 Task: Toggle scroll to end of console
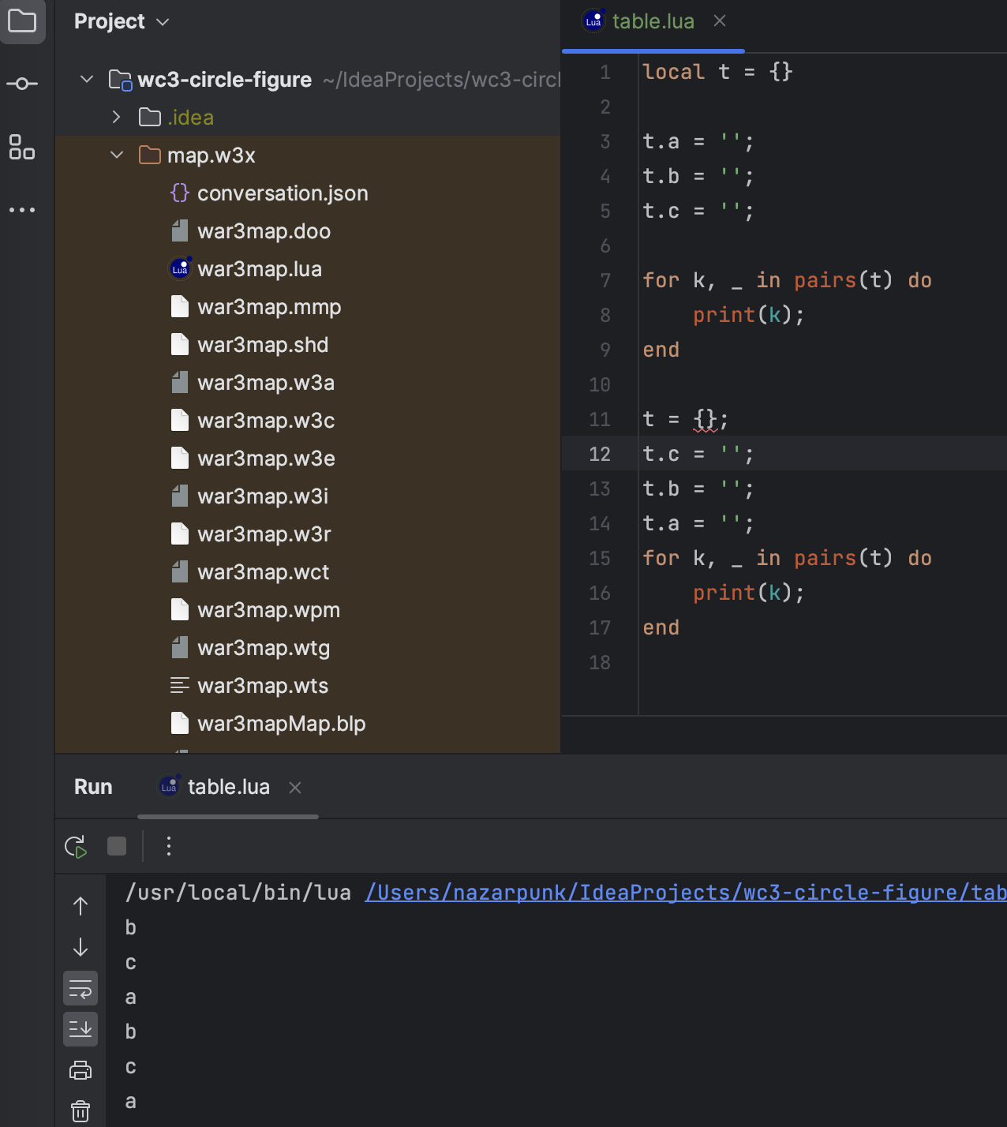pos(80,1029)
